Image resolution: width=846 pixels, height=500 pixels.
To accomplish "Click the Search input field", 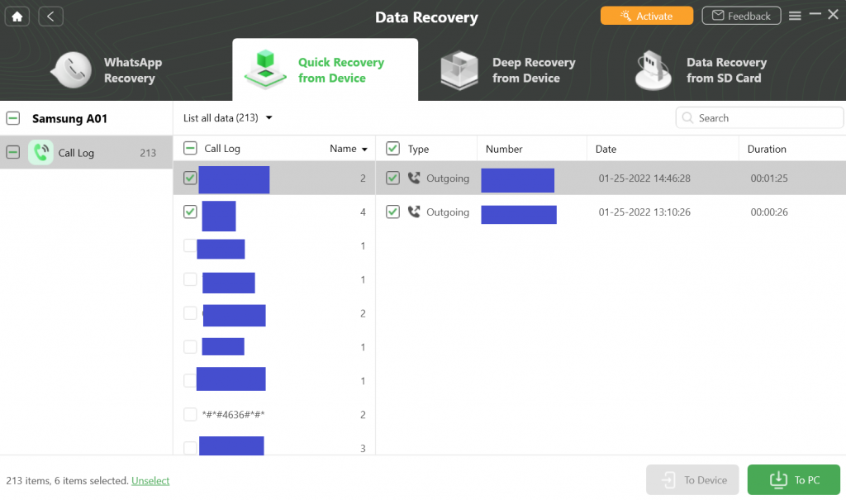I will point(759,117).
